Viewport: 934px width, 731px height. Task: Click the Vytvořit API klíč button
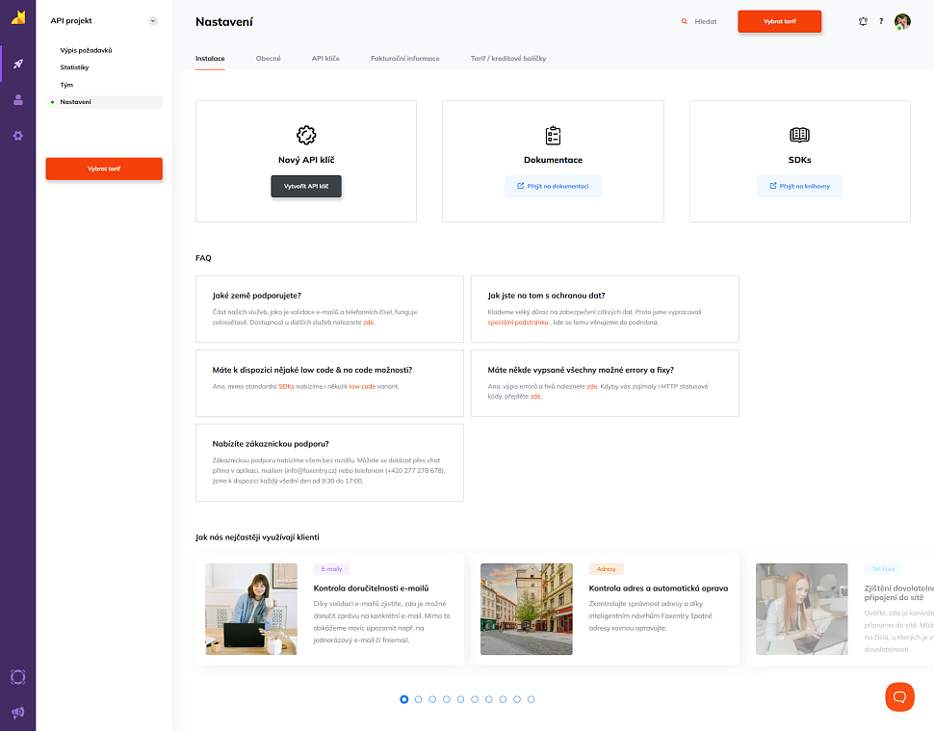(306, 186)
